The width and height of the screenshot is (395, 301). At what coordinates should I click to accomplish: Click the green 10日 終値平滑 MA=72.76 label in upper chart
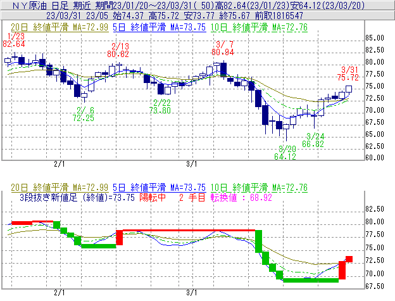point(259,27)
